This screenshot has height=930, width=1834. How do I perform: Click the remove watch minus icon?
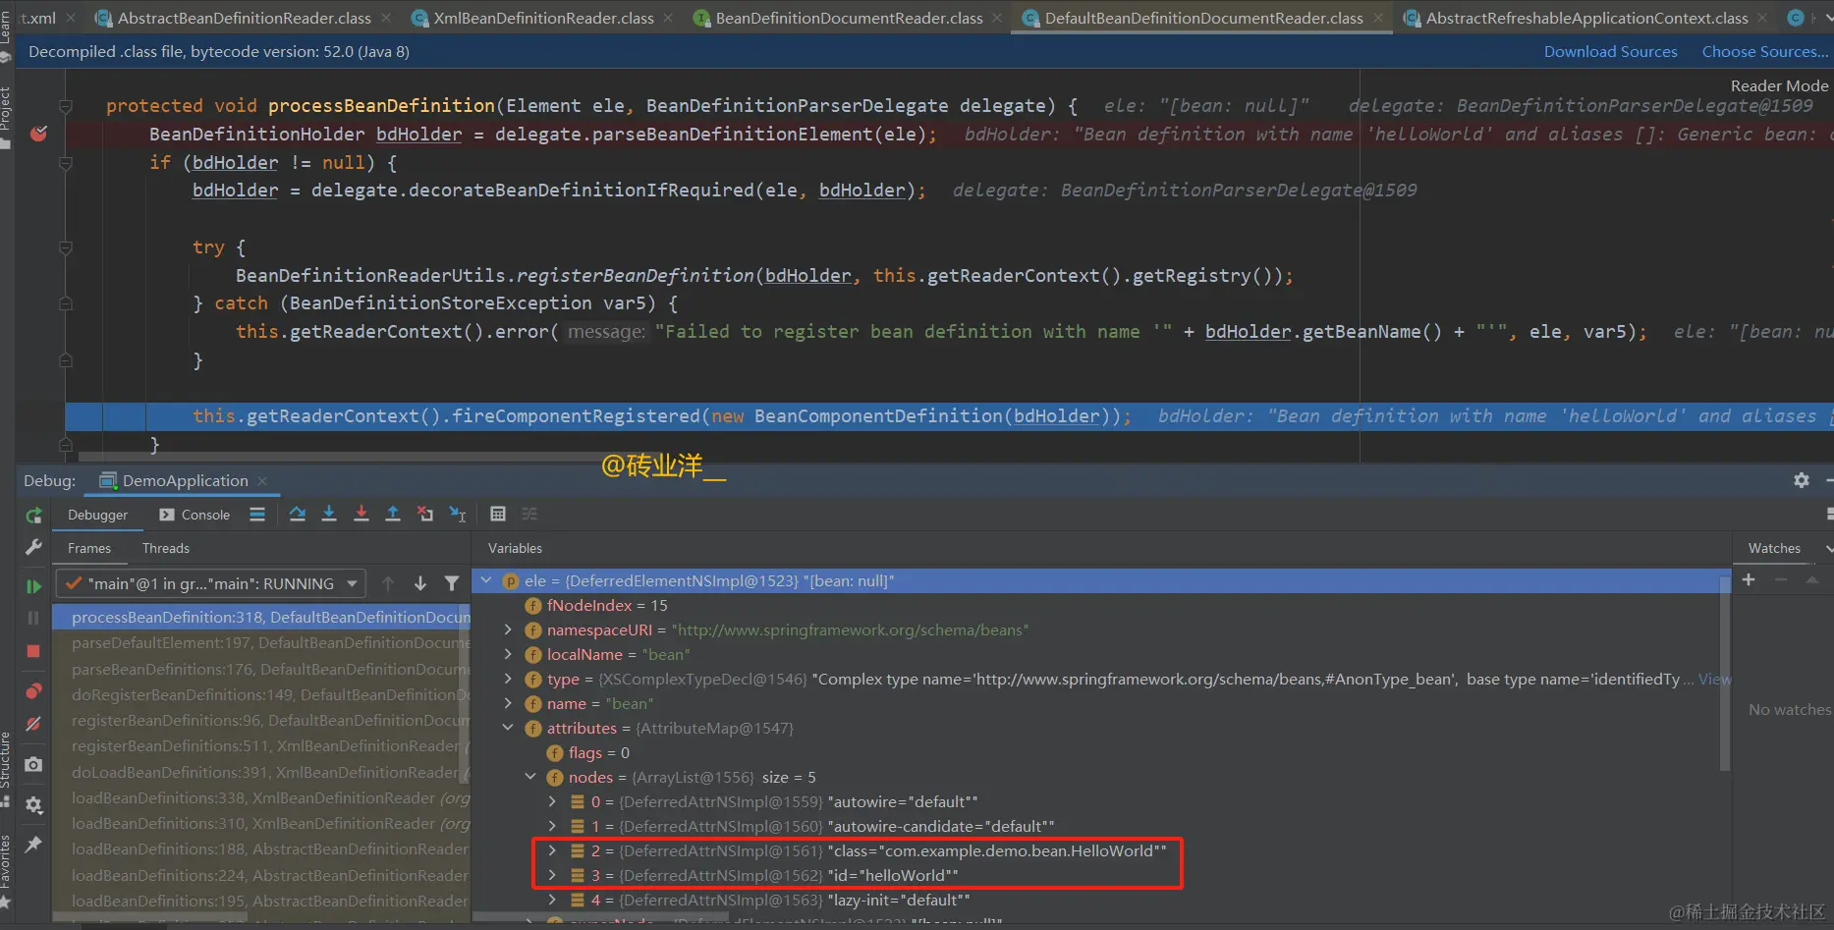click(x=1780, y=580)
